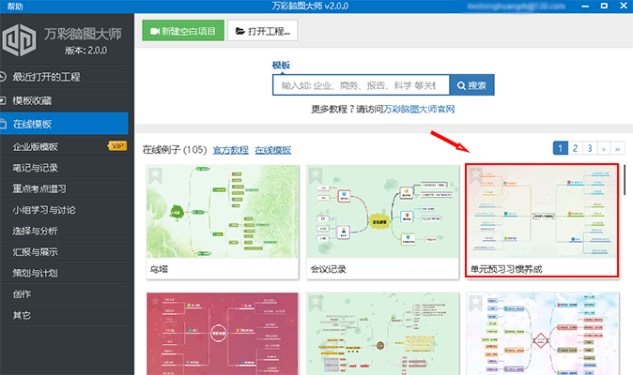Open the 官方教程 link
Viewport: 633px width, 375px height.
coord(230,150)
